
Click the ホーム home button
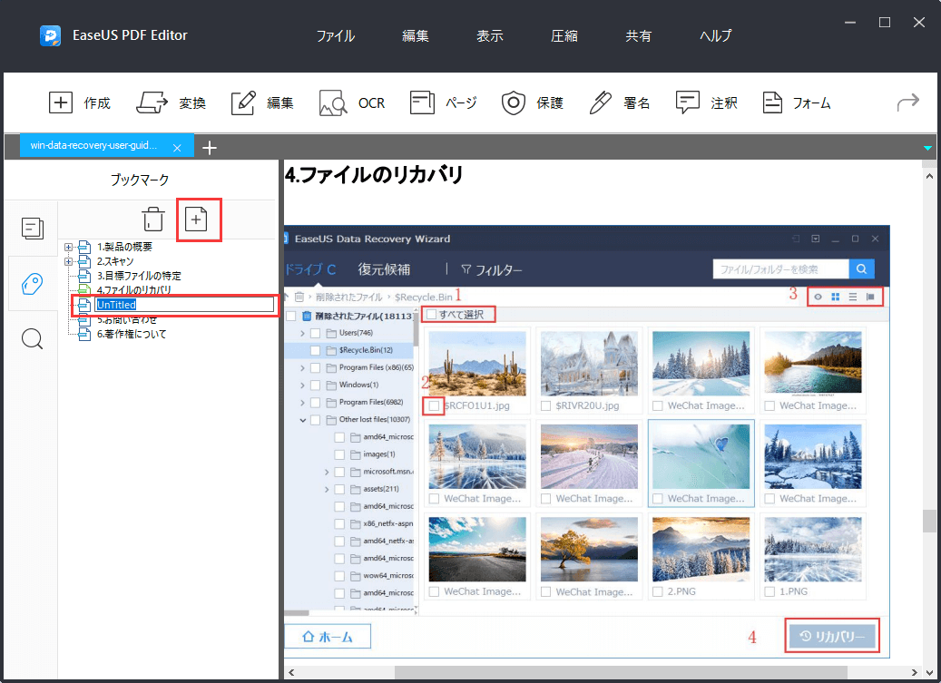(x=328, y=636)
